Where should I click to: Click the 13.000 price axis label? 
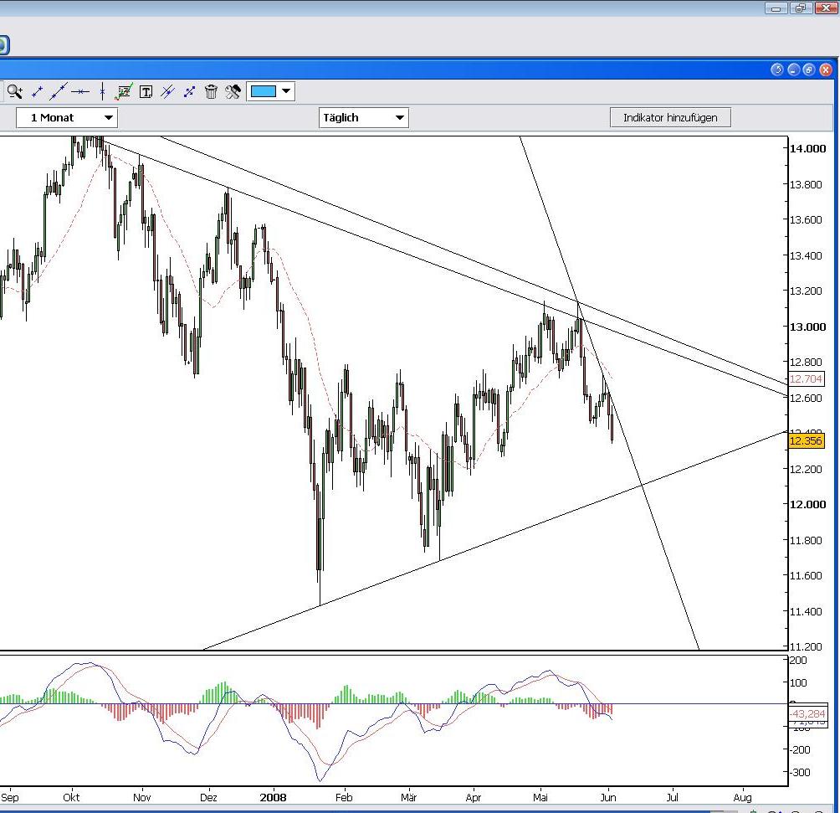coord(808,327)
